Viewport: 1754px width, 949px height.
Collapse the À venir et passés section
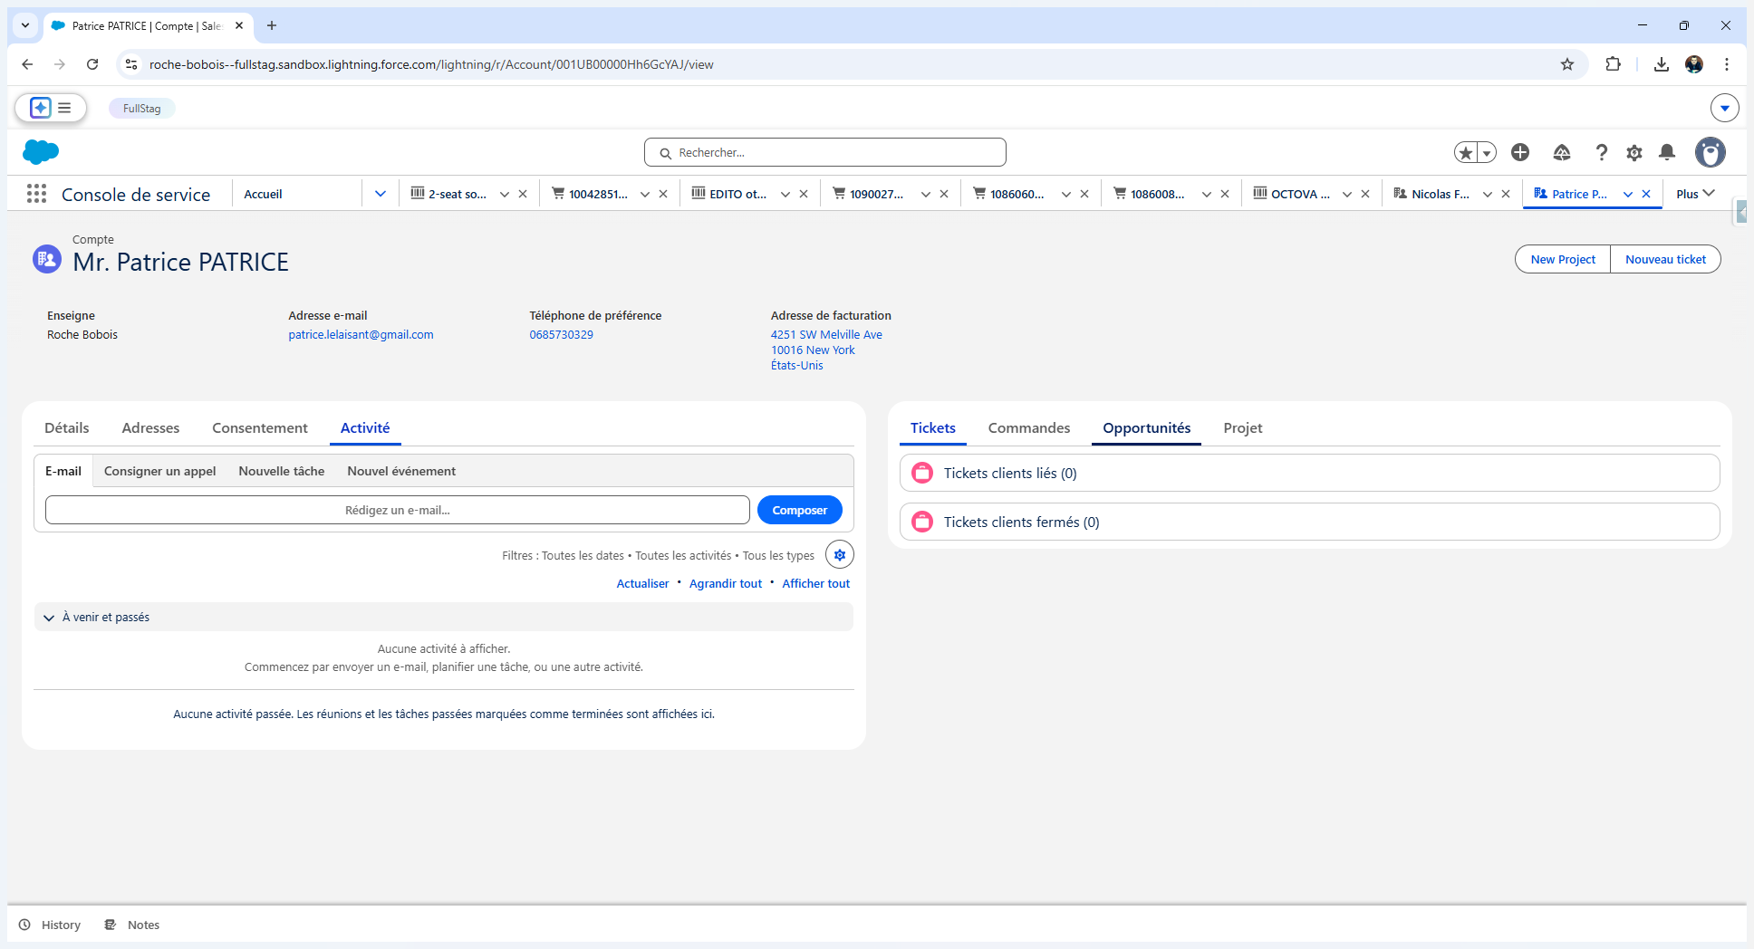coord(49,618)
